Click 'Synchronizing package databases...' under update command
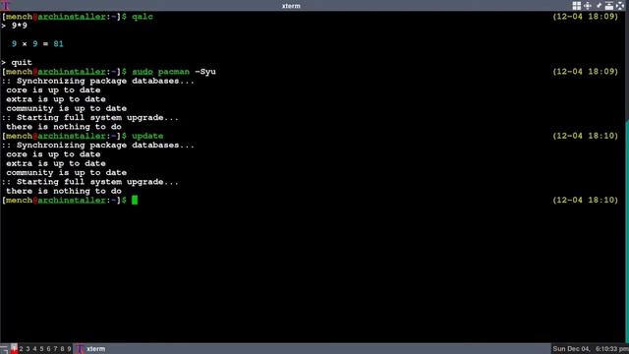This screenshot has height=354, width=629. point(105,145)
